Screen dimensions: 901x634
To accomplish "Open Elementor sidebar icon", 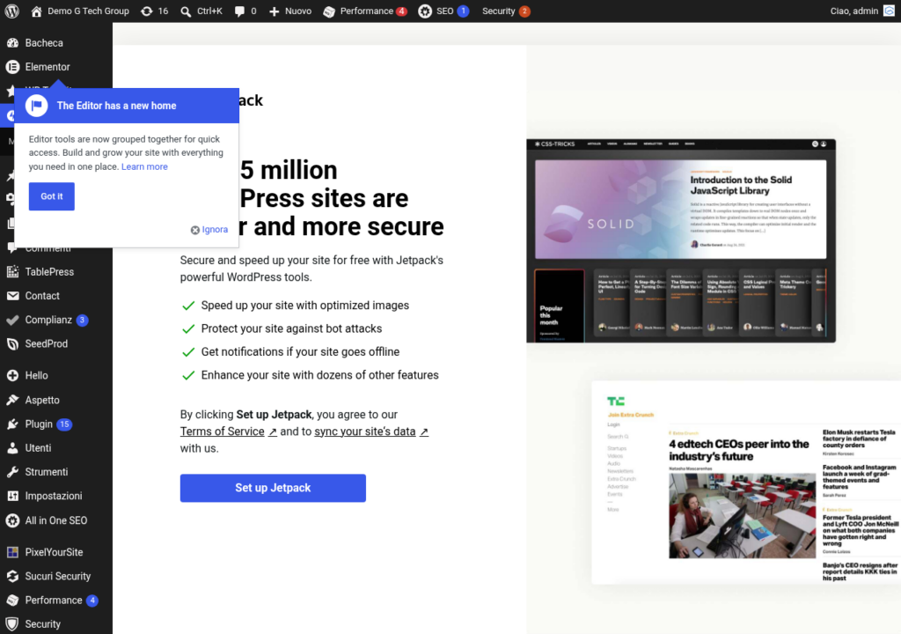I will [x=12, y=67].
